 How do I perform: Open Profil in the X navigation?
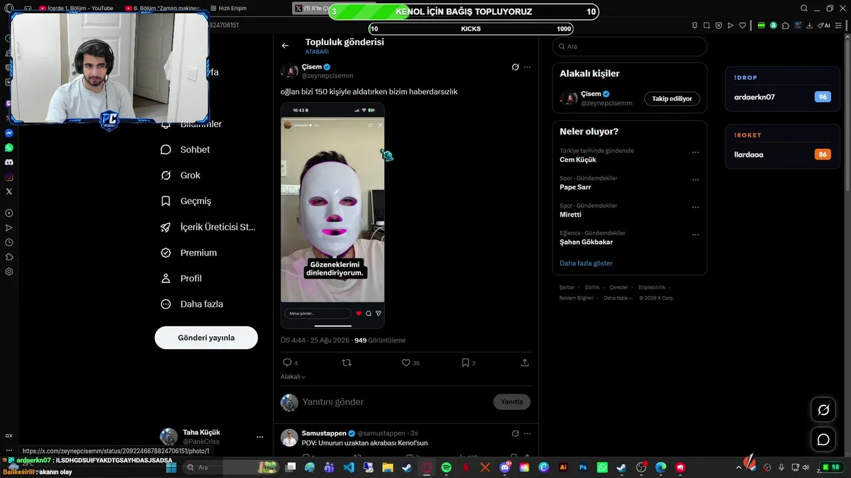point(181,278)
